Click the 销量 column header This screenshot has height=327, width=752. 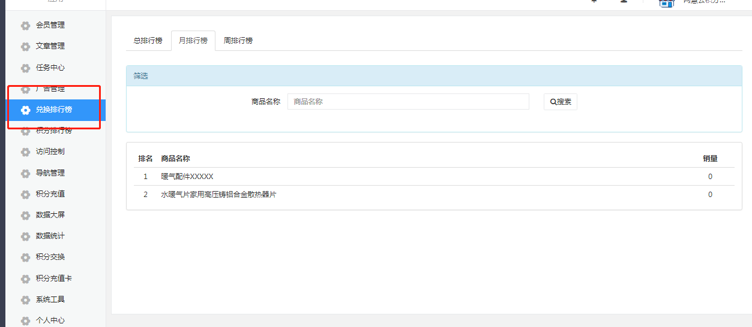(x=711, y=159)
